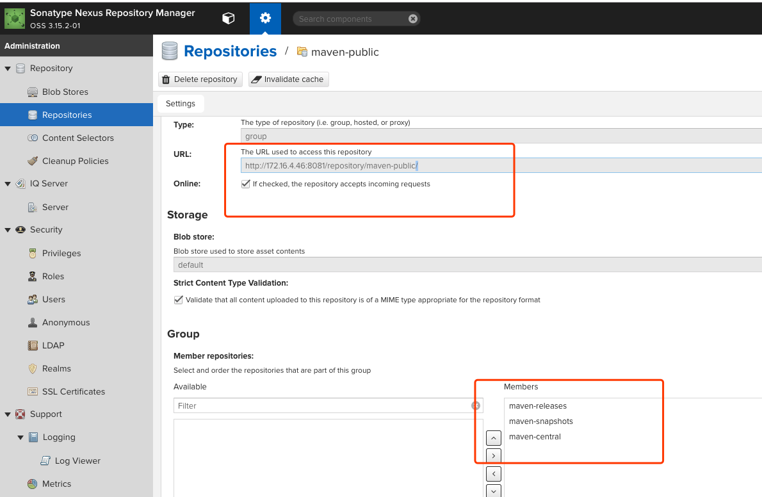Click Invalidate cache button
This screenshot has width=762, height=497.
[289, 79]
